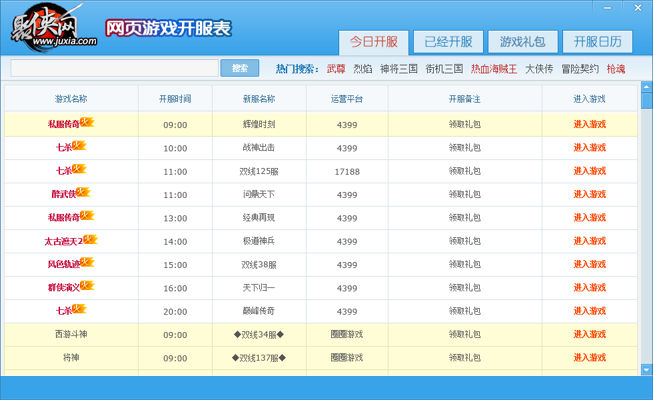Select hot search term 武尊
The height and width of the screenshot is (400, 653).
coord(336,69)
